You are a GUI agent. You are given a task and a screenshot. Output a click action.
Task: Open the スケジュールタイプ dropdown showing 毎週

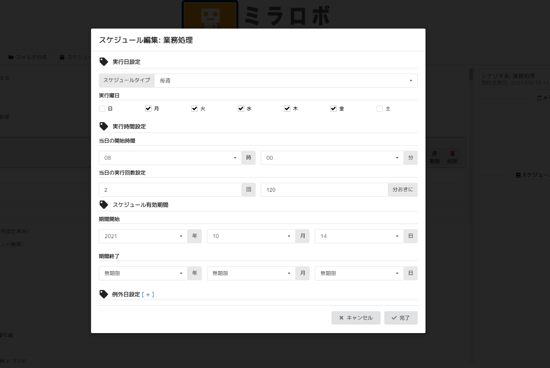coord(285,81)
